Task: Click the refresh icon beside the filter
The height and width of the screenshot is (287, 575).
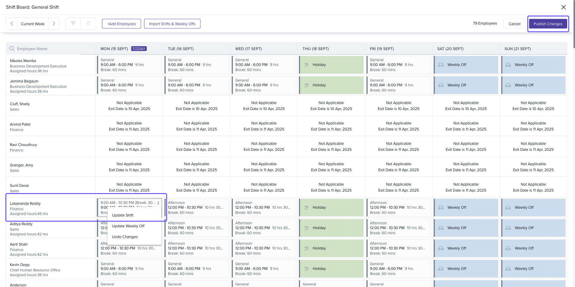Action: pos(89,23)
